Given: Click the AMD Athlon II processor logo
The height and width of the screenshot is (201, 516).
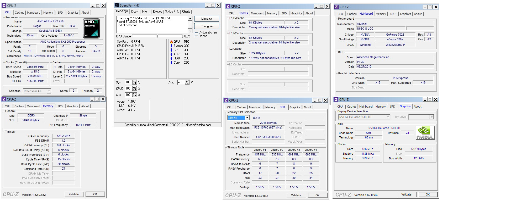Looking at the screenshot, I should [91, 28].
